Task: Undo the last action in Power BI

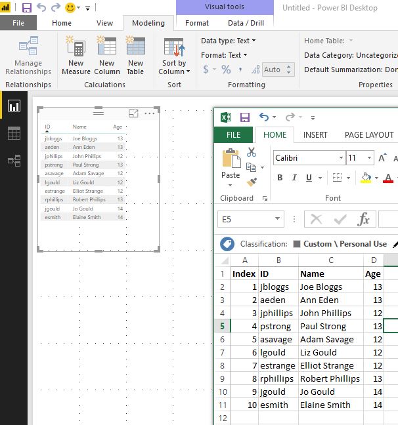Action: pos(41,8)
